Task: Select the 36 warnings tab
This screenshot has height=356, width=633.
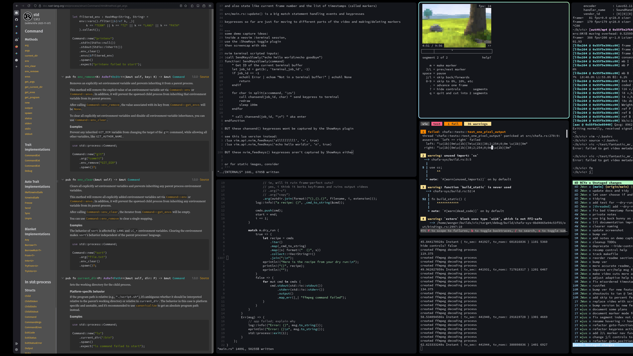Action: pyautogui.click(x=477, y=124)
